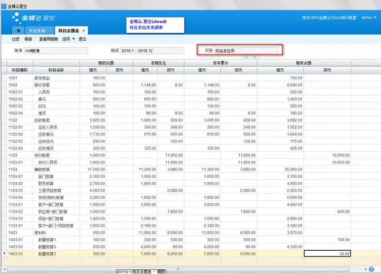Open 查看明细账 from the toolbar
The height and width of the screenshot is (274, 381).
click(49, 39)
